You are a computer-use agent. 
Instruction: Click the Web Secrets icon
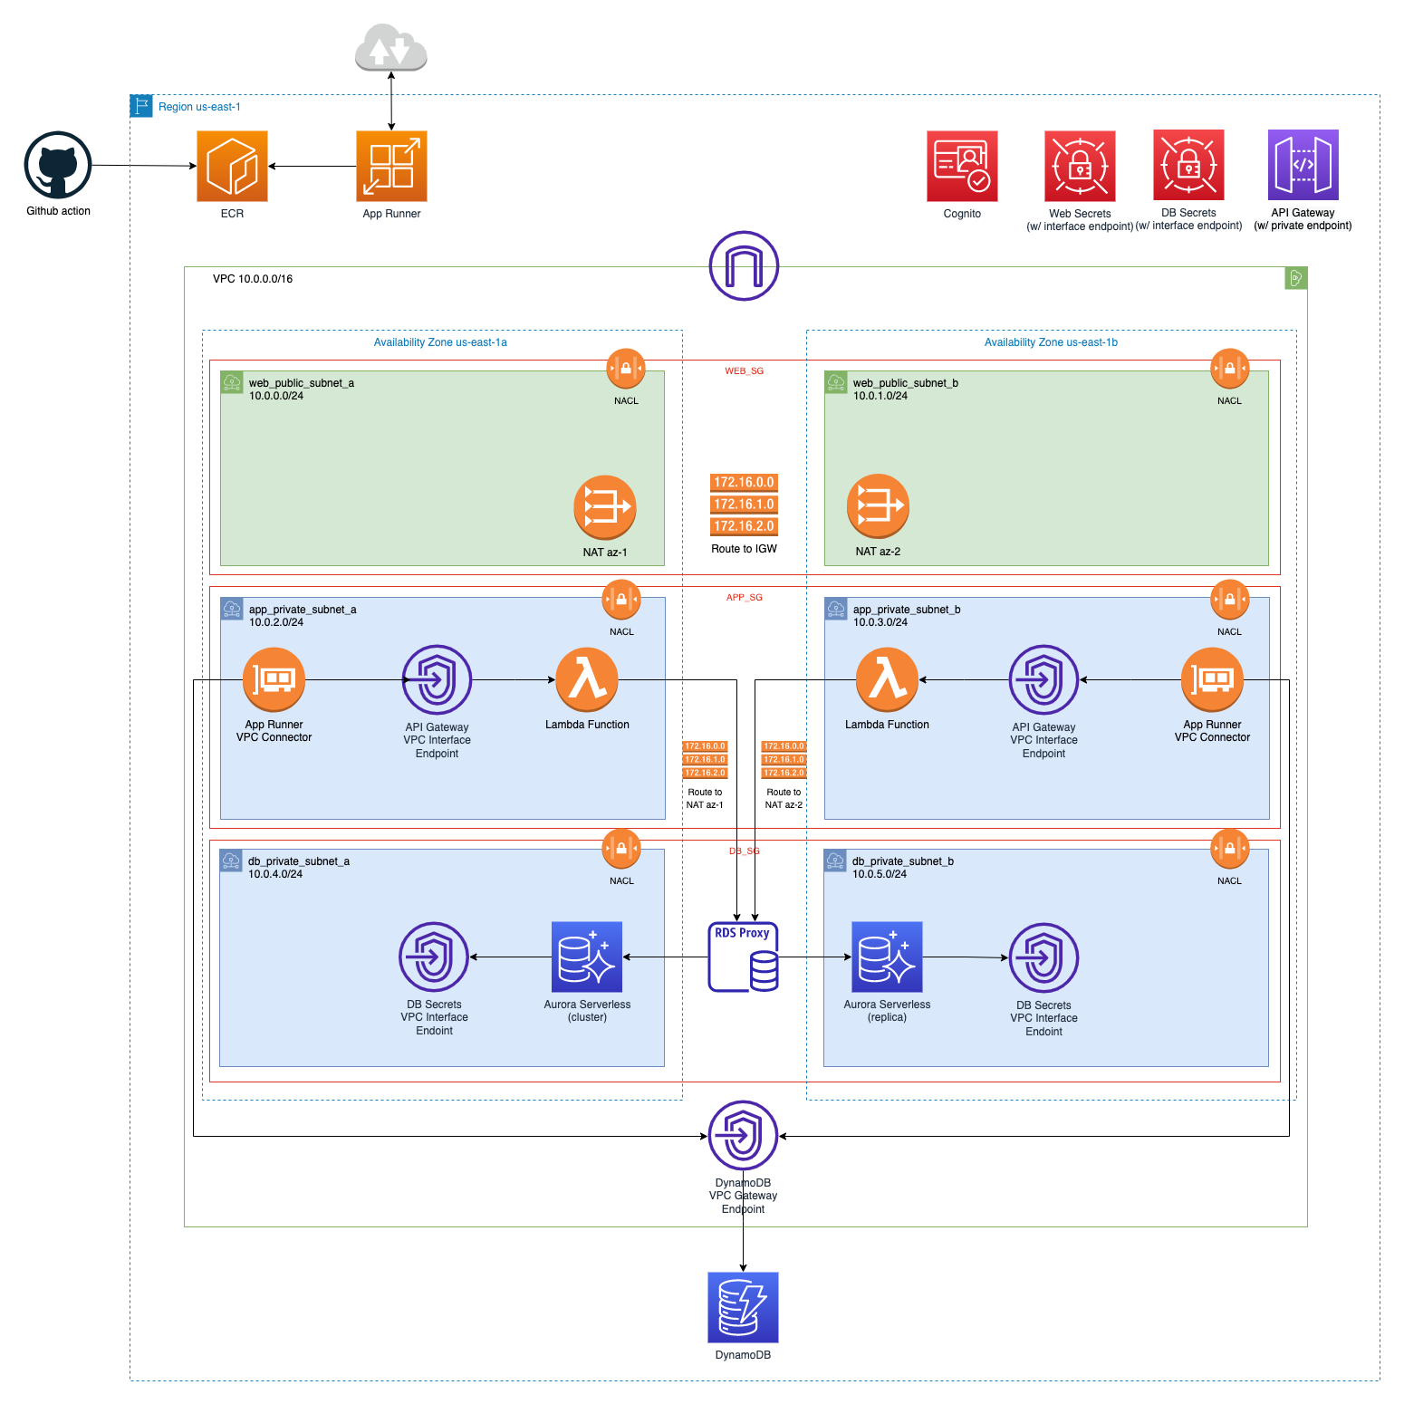[x=1080, y=166]
